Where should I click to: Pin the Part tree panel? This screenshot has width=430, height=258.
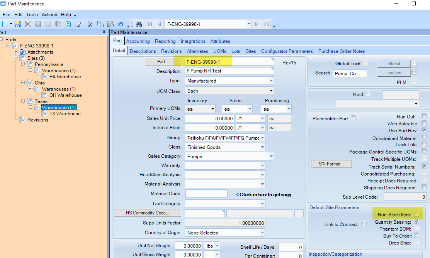coord(104,32)
